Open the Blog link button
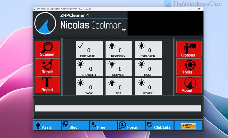 click(x=75, y=125)
